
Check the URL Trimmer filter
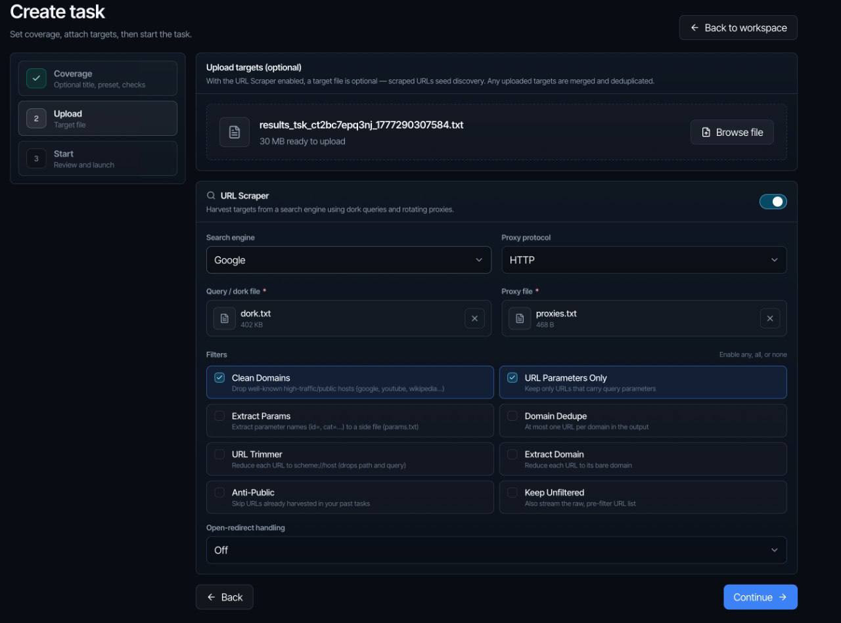219,454
